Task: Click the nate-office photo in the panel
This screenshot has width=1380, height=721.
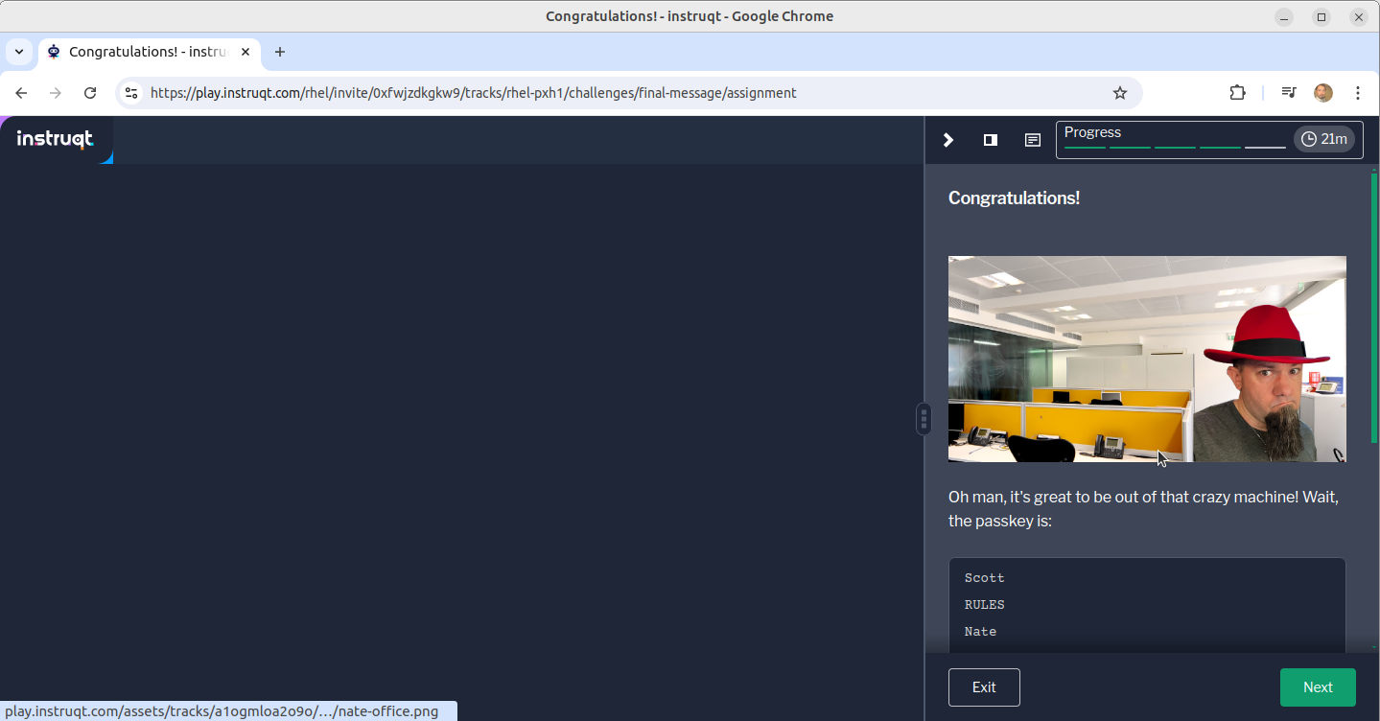Action: coord(1147,360)
